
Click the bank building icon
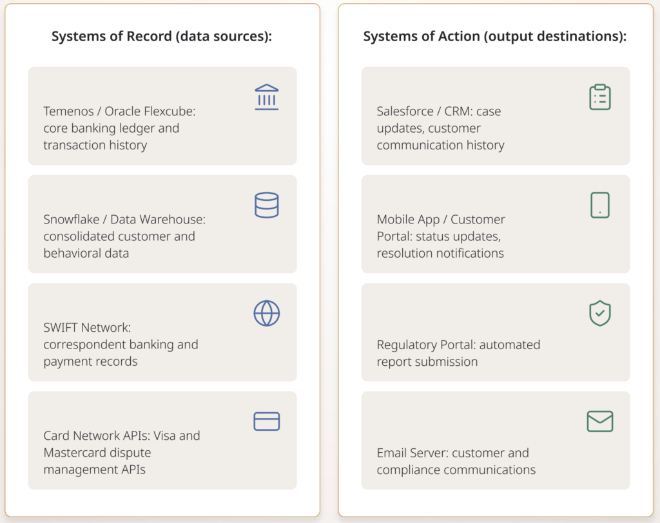click(266, 97)
